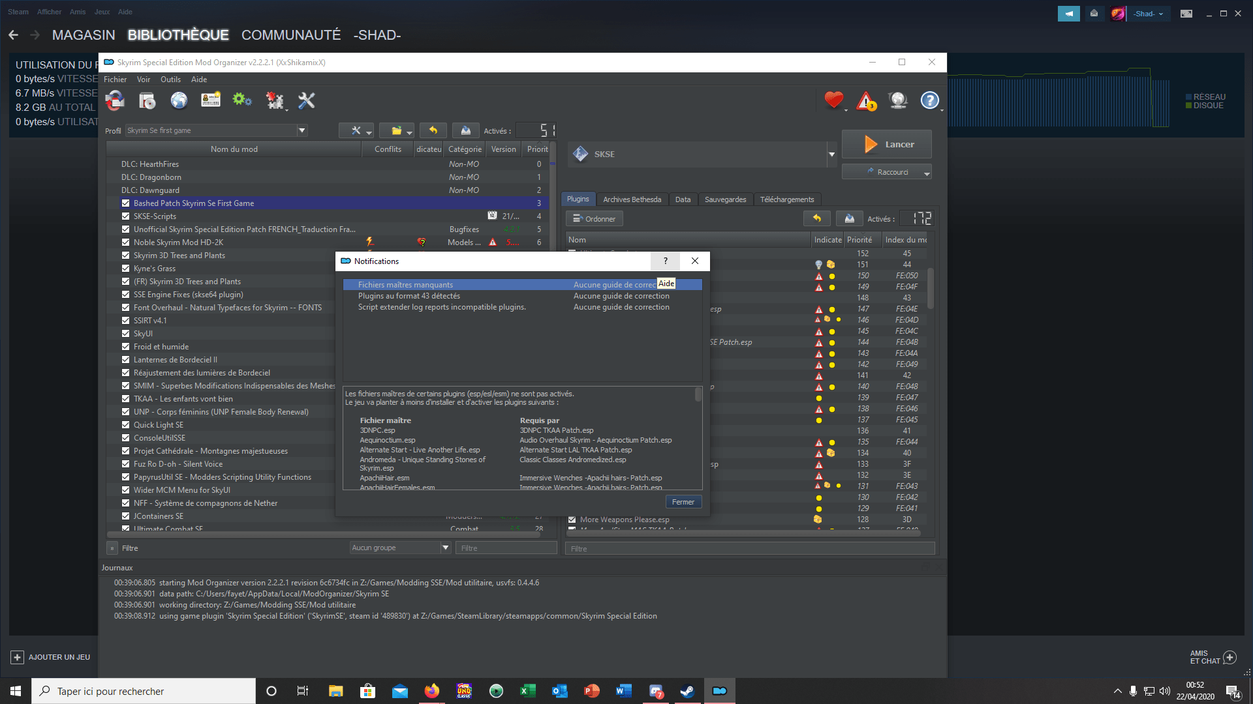Click the Help question mark toolbar icon
The image size is (1253, 704).
929,100
